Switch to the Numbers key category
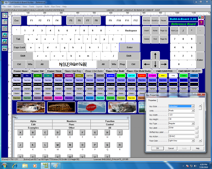Viewport: 212px width, 169px height. coord(71,121)
